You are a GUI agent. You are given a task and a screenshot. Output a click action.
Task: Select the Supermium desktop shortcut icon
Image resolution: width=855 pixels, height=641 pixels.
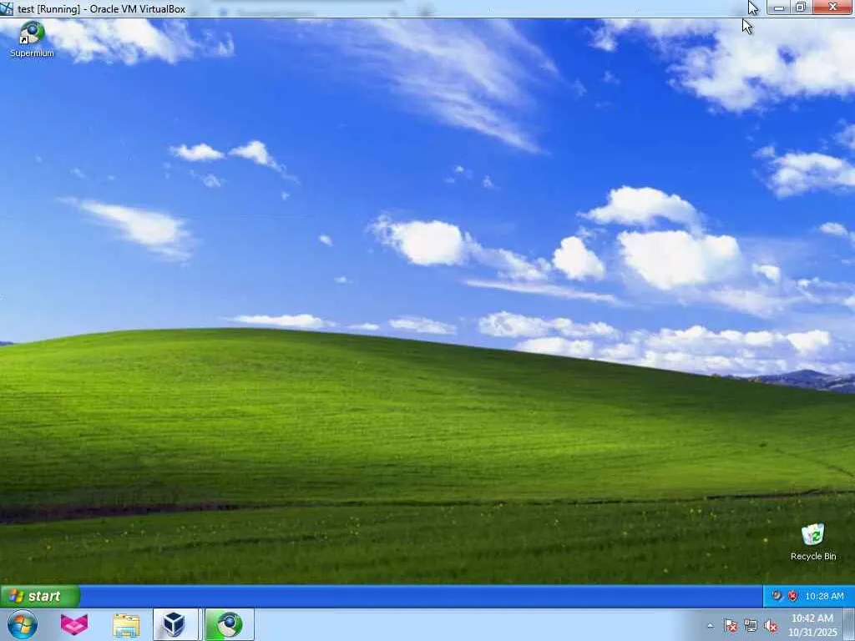point(32,38)
